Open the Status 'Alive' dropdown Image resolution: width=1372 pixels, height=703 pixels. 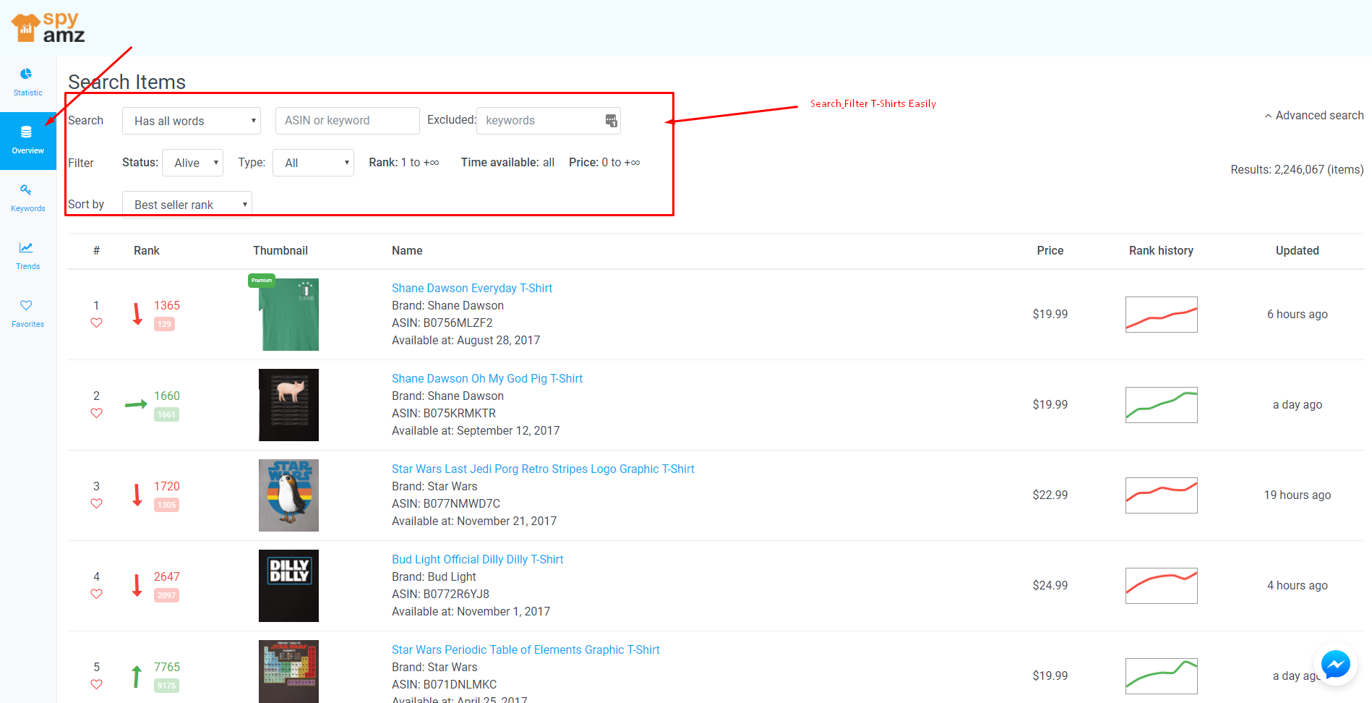pos(193,163)
